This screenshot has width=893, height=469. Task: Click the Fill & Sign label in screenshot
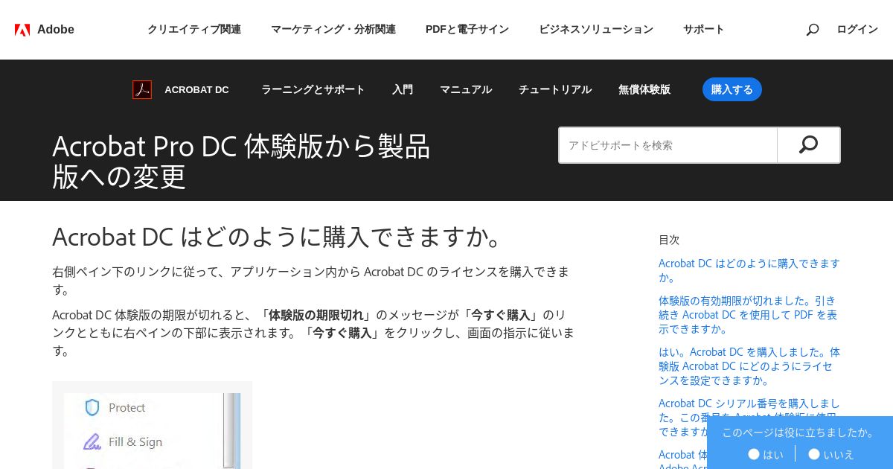click(x=135, y=441)
